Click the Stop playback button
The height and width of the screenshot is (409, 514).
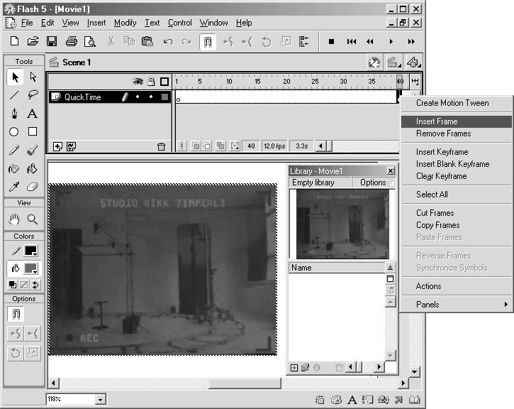331,42
